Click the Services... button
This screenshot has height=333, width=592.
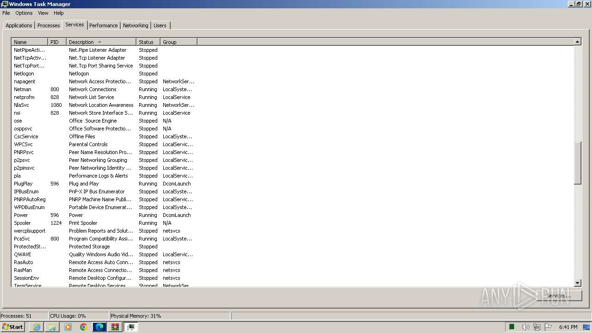coord(559,296)
